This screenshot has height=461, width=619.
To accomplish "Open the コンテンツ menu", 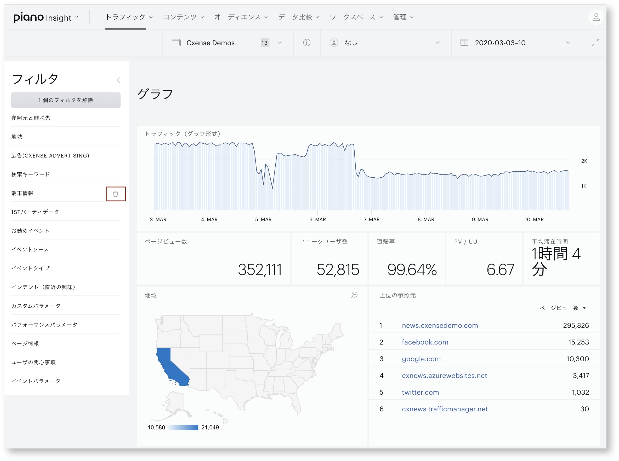I will tap(183, 17).
